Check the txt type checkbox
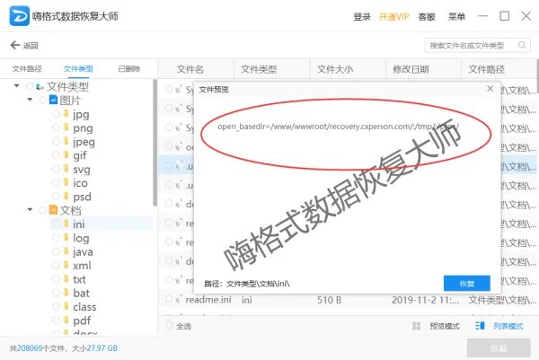The width and height of the screenshot is (539, 360). pos(56,279)
